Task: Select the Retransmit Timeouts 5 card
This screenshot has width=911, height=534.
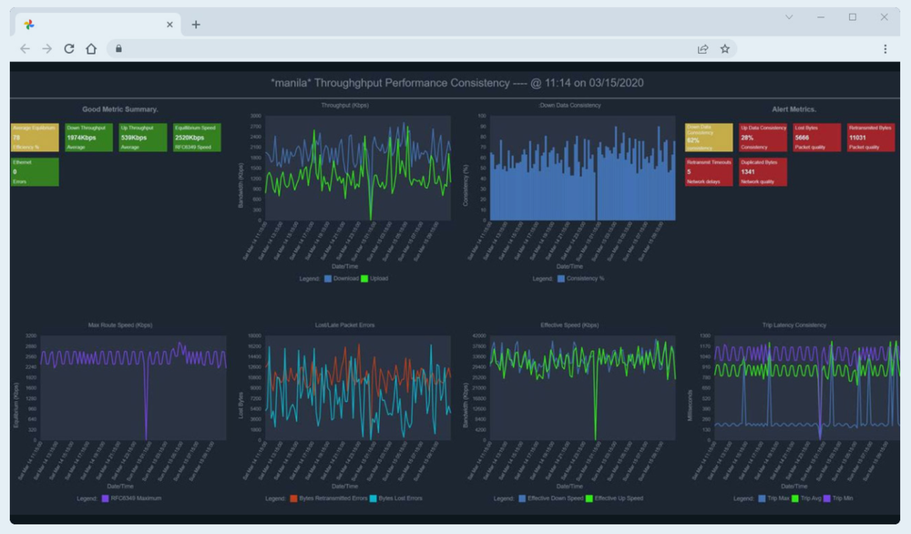Action: [709, 172]
